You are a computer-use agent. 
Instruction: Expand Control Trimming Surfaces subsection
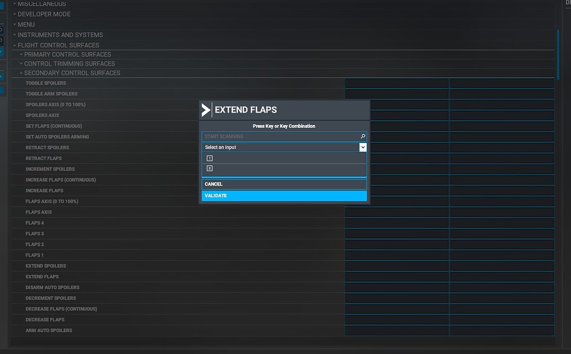click(x=70, y=64)
